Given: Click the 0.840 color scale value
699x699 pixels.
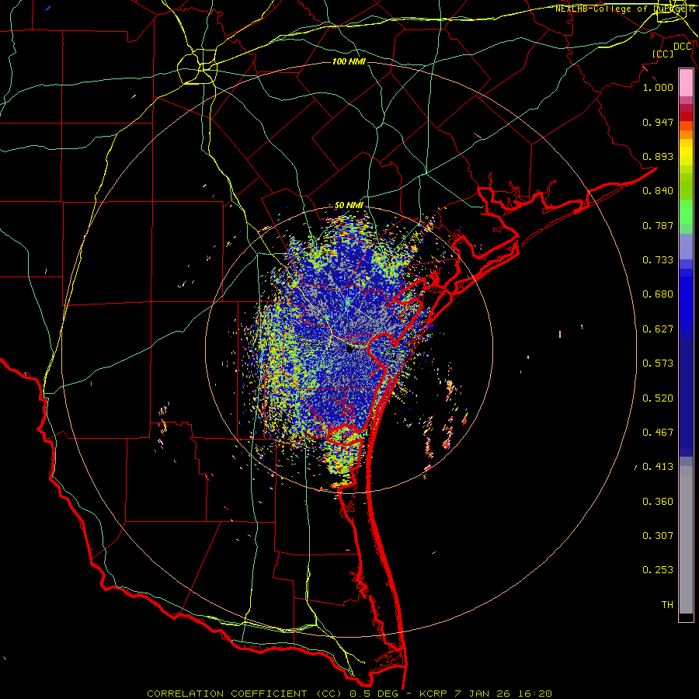Looking at the screenshot, I should coord(658,191).
